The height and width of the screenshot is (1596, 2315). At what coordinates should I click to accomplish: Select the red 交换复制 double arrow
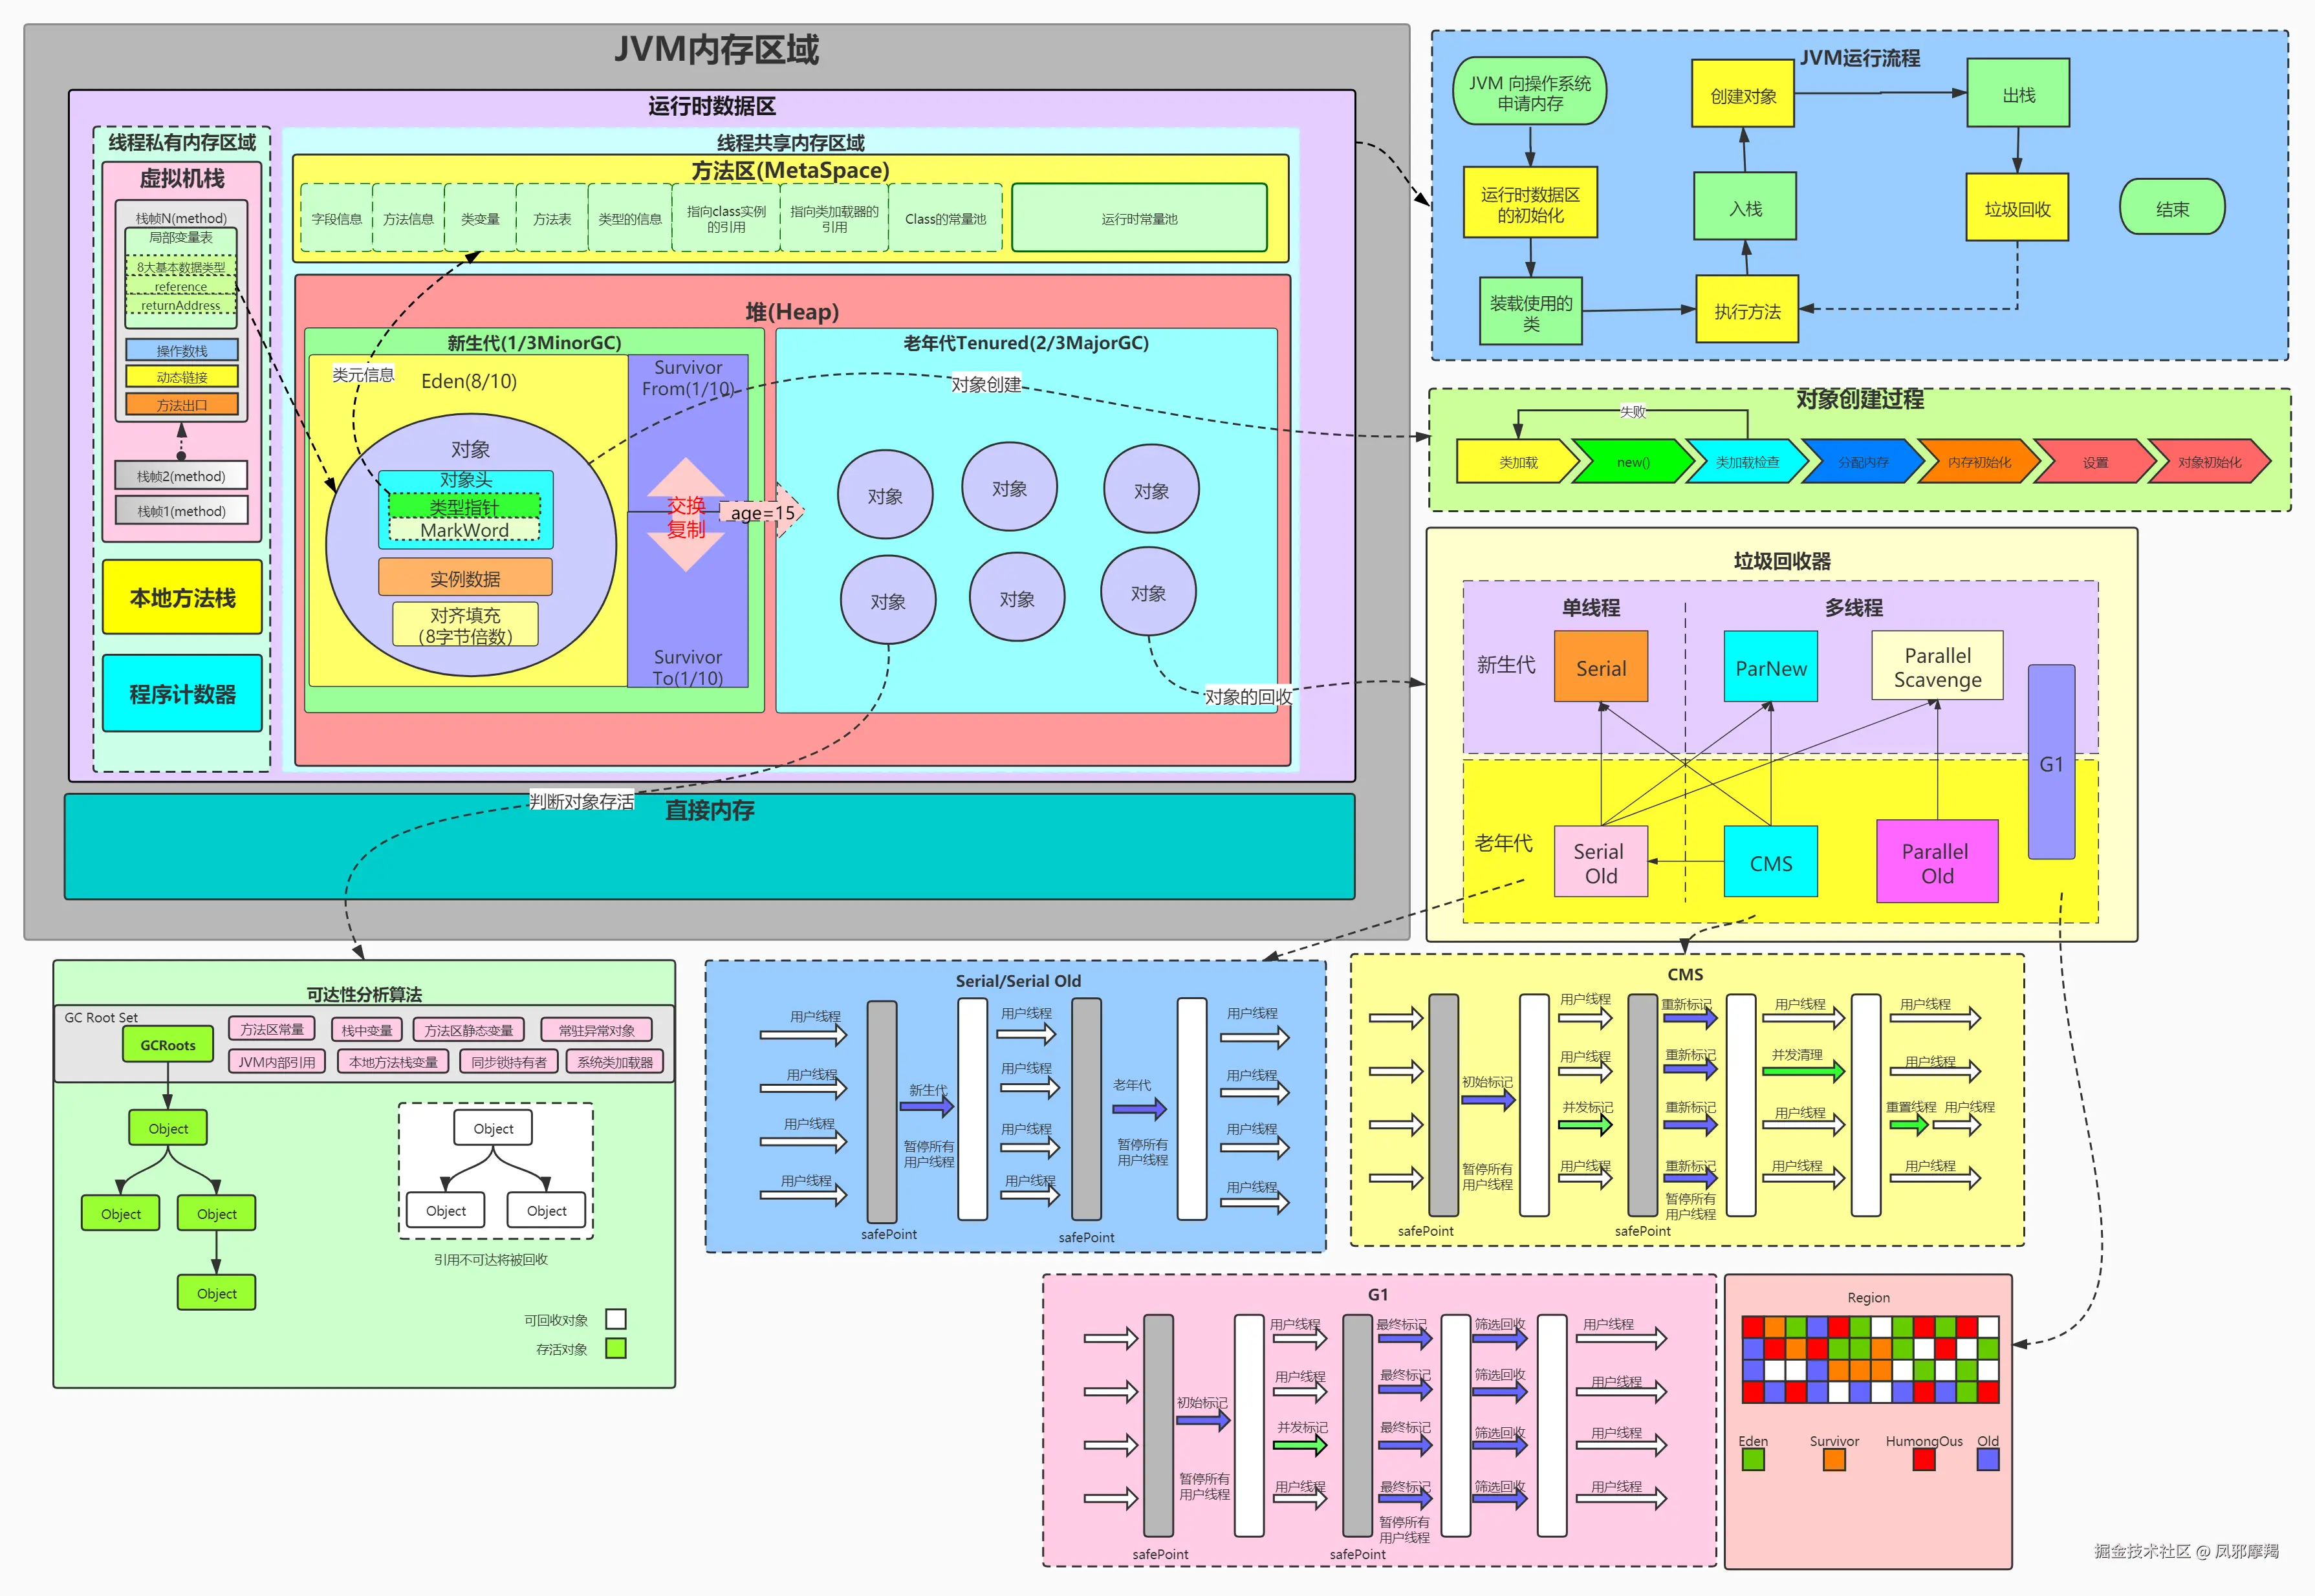[x=686, y=515]
